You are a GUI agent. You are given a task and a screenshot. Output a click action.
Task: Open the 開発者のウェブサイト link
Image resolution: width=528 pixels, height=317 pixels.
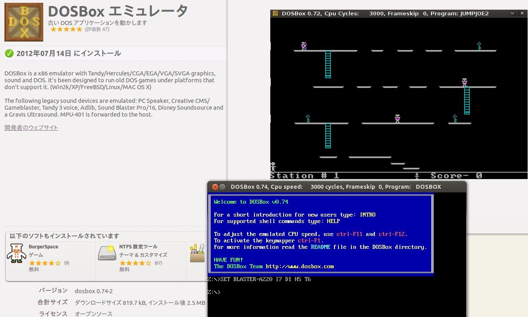coord(32,128)
